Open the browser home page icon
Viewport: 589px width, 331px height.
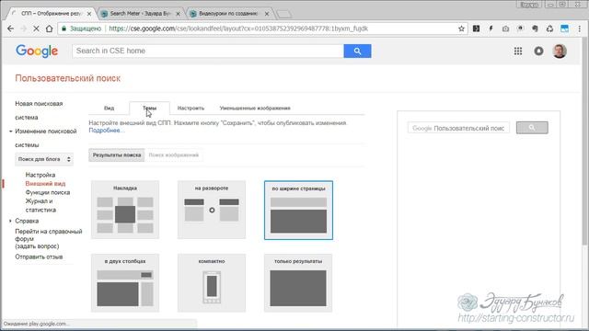(49, 29)
